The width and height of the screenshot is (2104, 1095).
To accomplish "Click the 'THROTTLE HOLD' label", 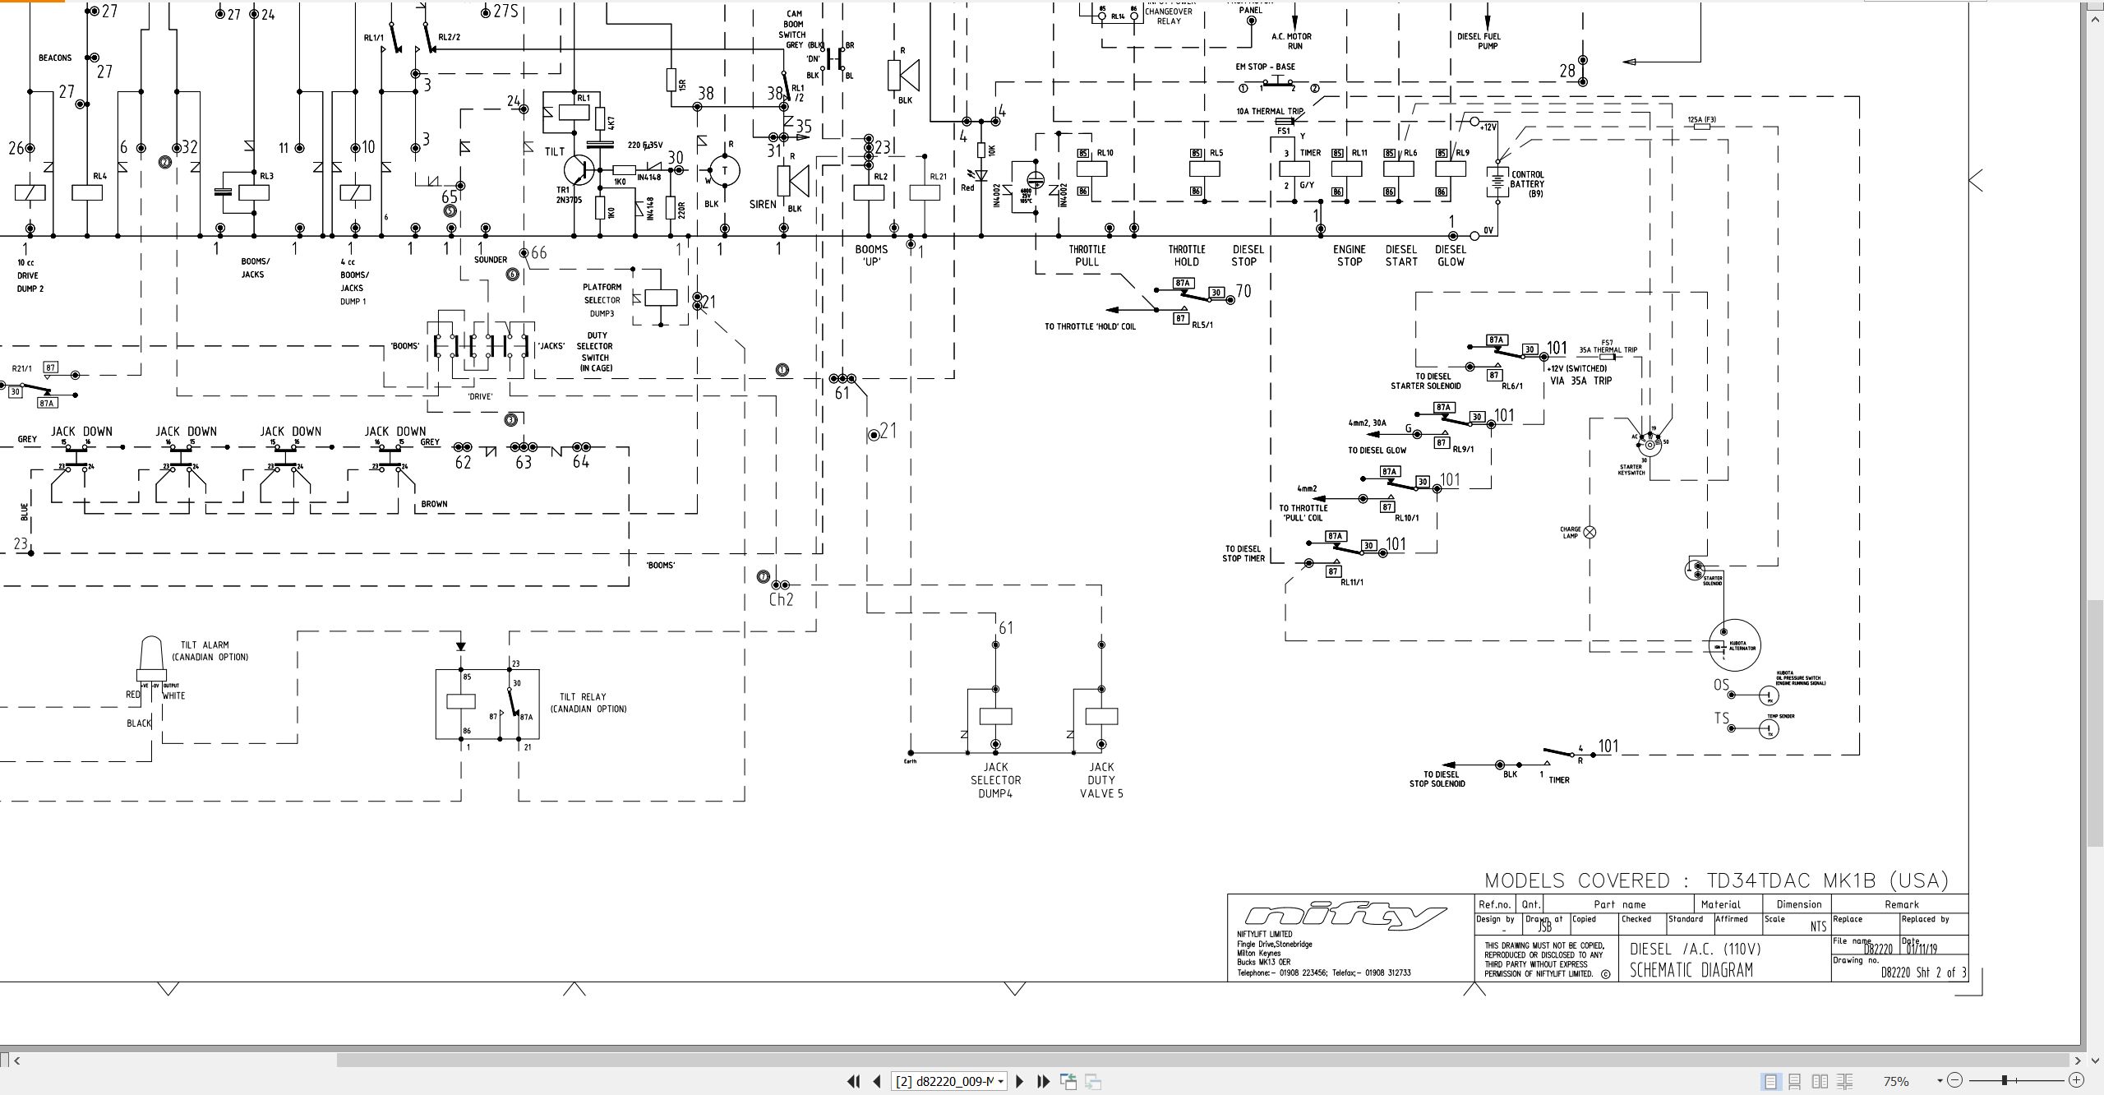I will (1187, 256).
